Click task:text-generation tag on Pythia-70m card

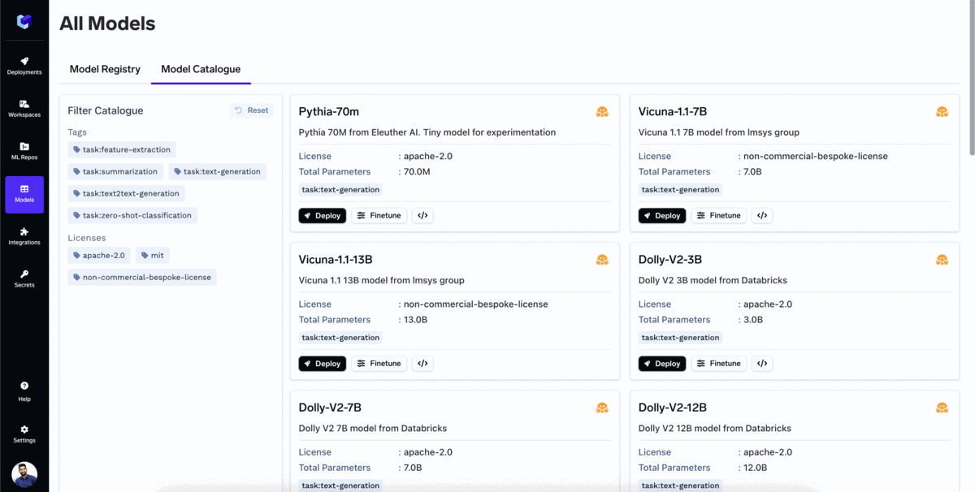340,190
